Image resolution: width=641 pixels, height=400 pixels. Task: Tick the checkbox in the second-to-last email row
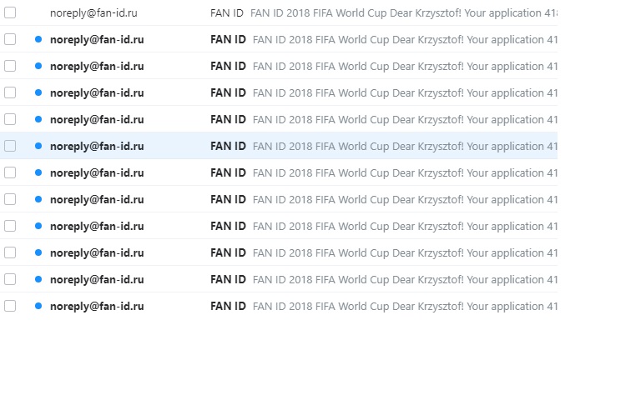(x=10, y=279)
